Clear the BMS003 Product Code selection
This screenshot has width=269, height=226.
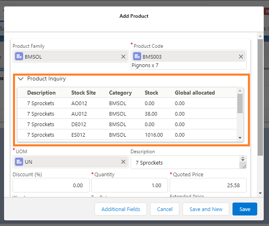coord(241,57)
